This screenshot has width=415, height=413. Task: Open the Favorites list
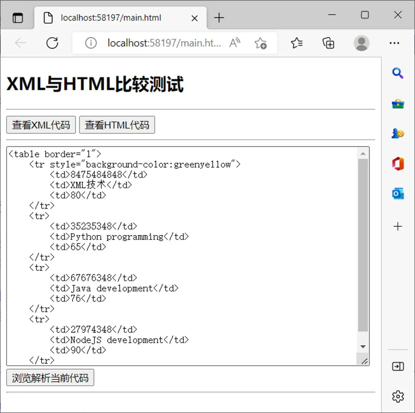point(297,43)
